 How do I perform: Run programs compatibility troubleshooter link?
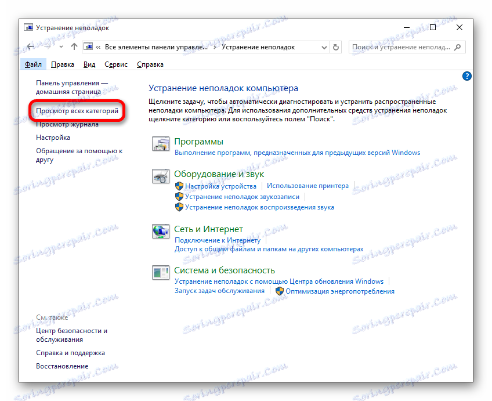[297, 153]
